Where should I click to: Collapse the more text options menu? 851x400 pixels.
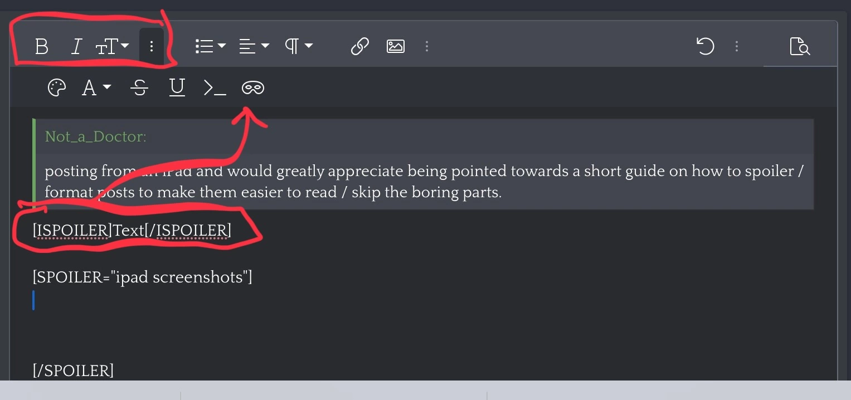point(151,46)
